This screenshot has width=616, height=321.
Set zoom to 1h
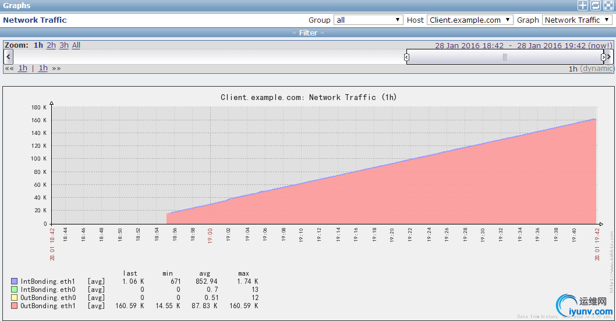click(x=38, y=45)
